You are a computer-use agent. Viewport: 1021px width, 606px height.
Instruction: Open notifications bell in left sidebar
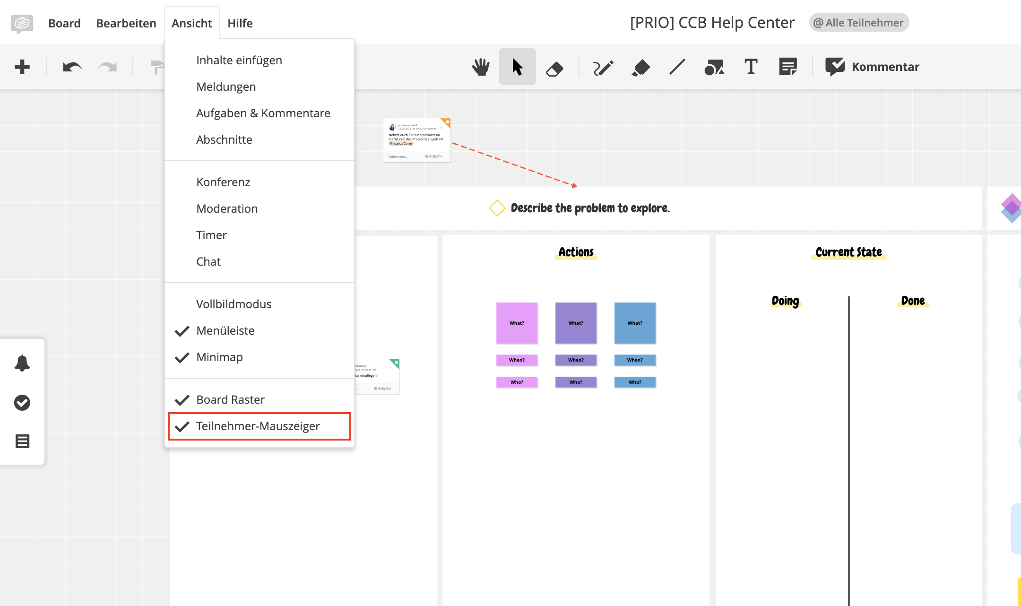22,363
